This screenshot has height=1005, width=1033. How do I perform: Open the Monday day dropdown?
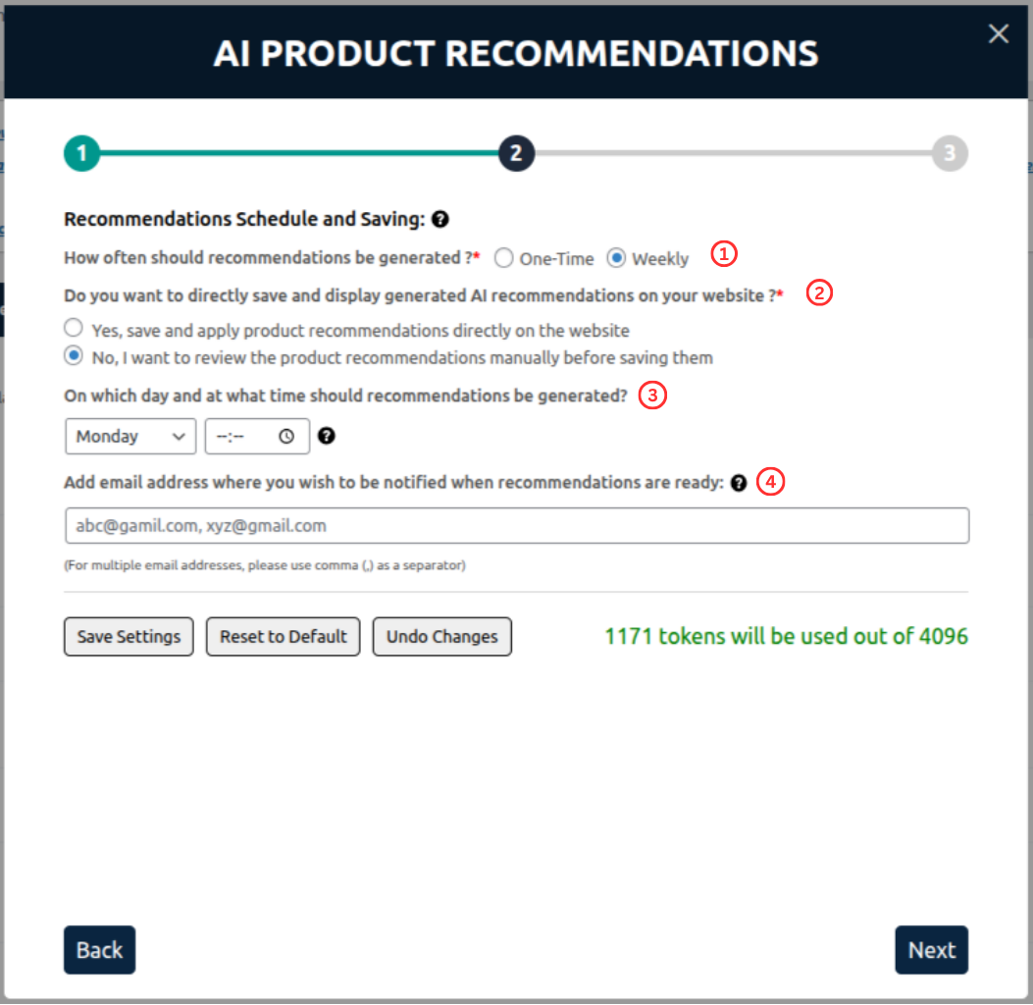130,437
